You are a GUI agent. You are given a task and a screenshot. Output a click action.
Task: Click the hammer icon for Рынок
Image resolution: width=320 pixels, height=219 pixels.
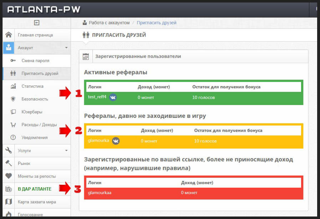click(9, 163)
